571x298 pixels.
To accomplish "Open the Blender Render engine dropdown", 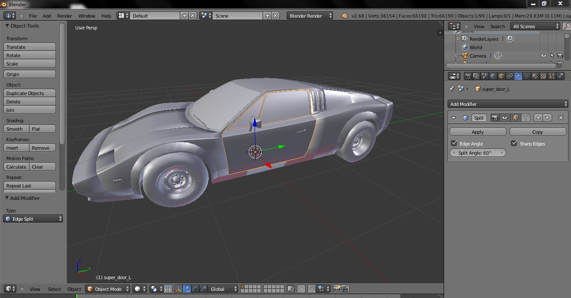I will [310, 16].
